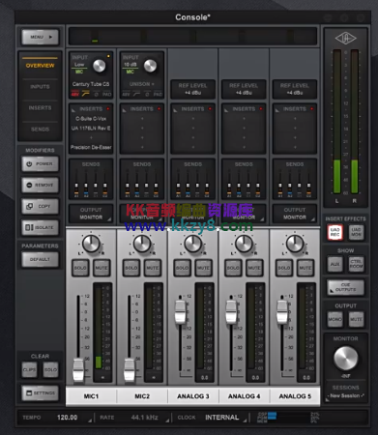Mute the monitor output
The image size is (378, 435).
(356, 319)
